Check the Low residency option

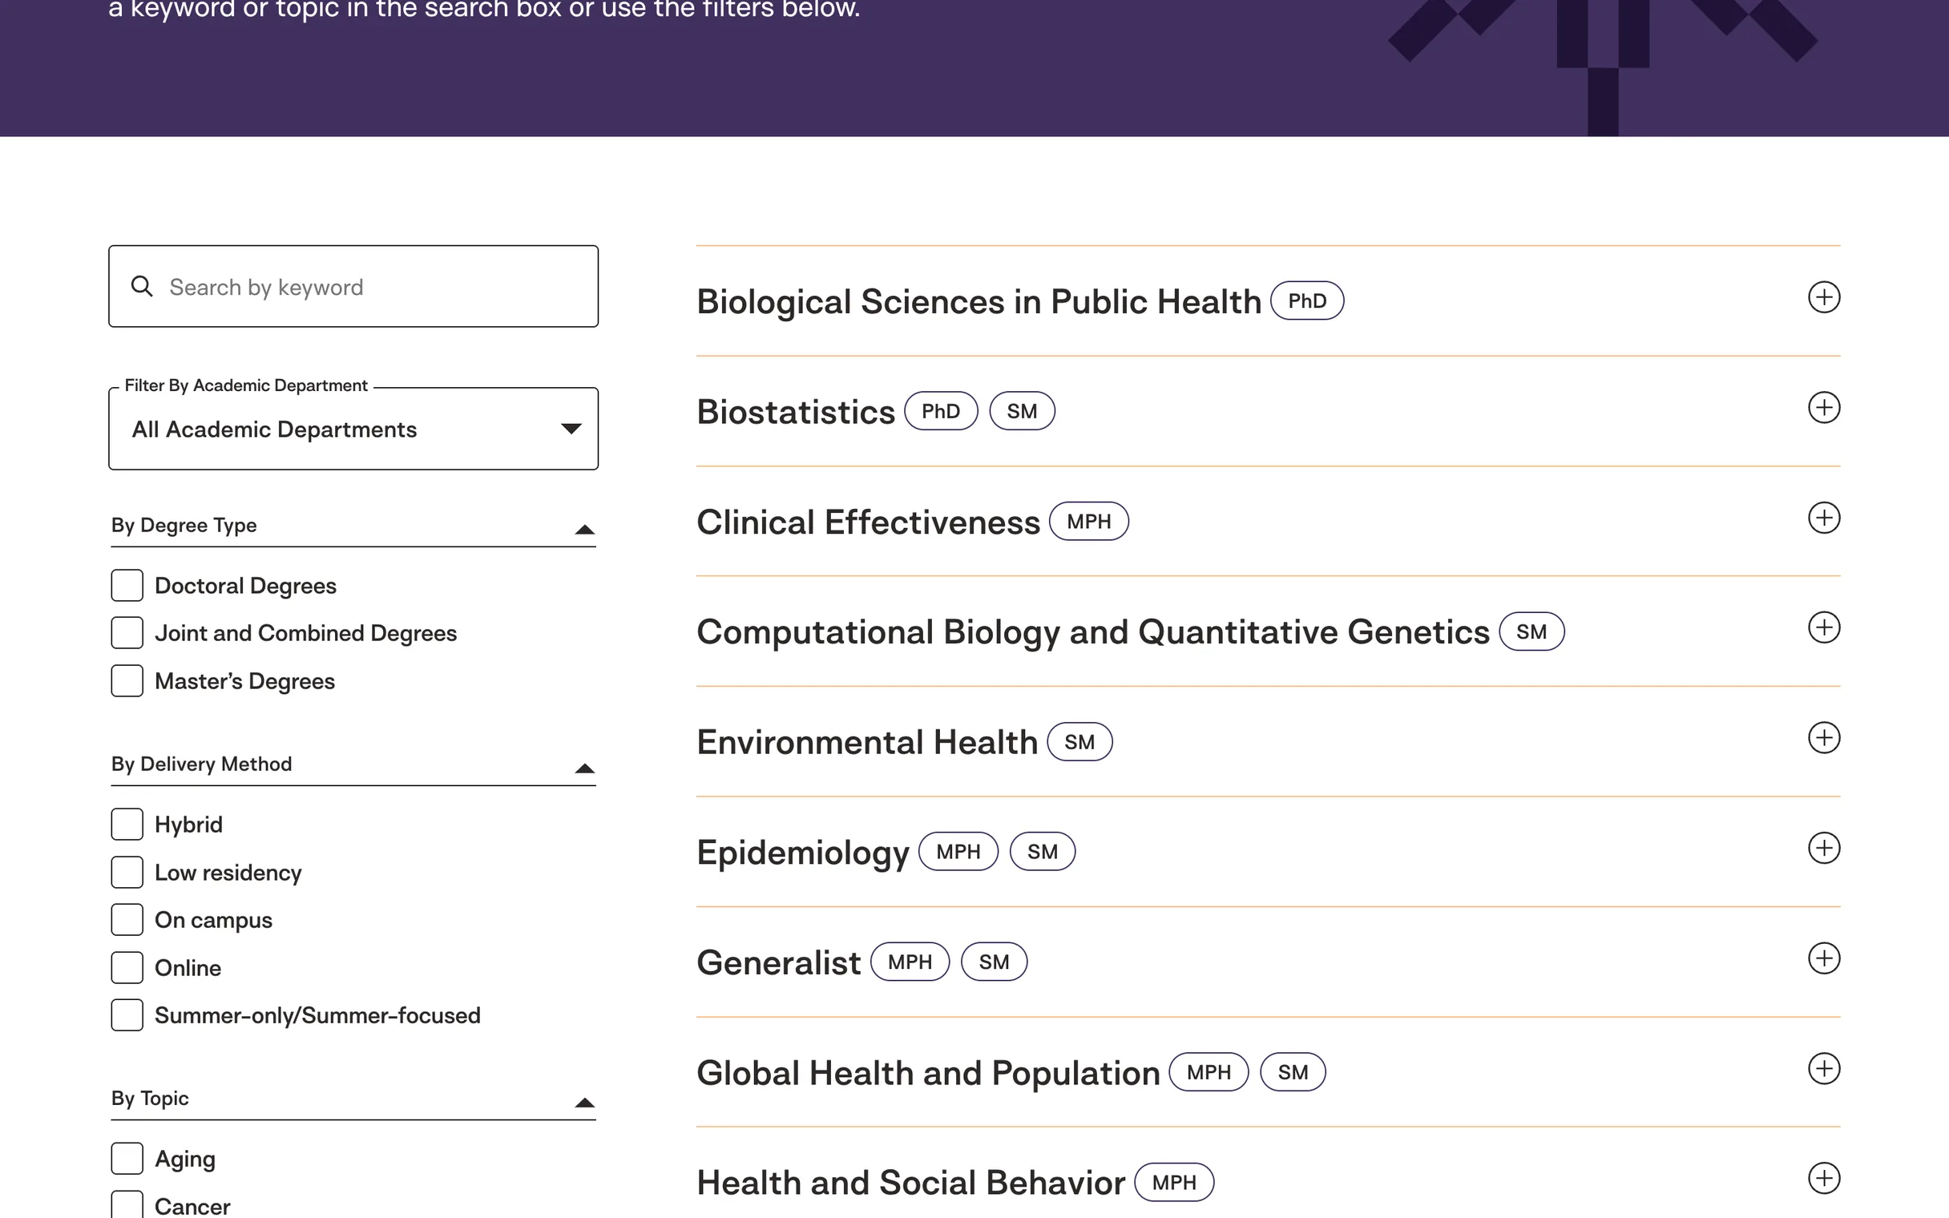pos(127,873)
